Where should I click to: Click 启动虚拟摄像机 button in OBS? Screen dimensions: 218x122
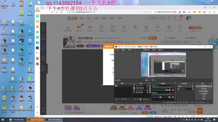204,91
